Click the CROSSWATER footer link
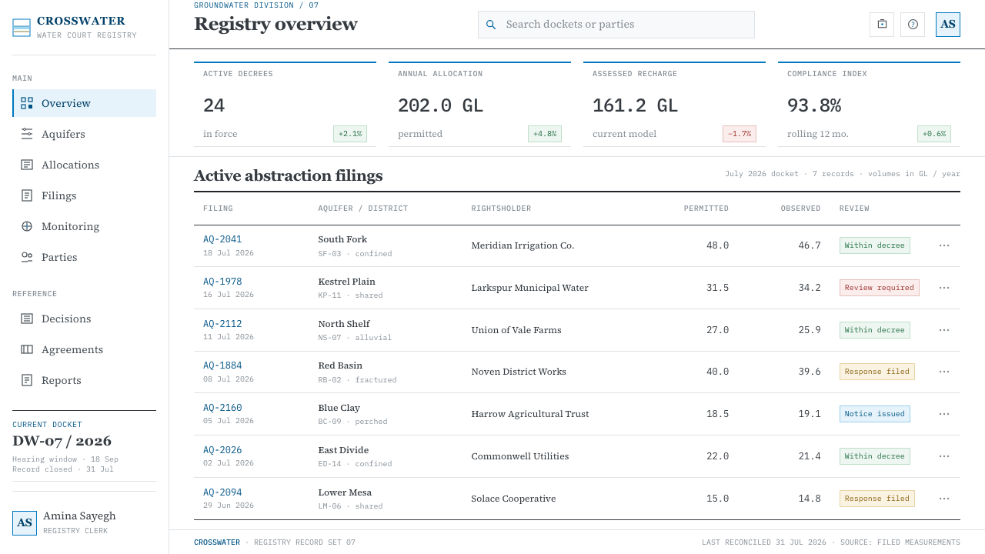 pos(217,542)
